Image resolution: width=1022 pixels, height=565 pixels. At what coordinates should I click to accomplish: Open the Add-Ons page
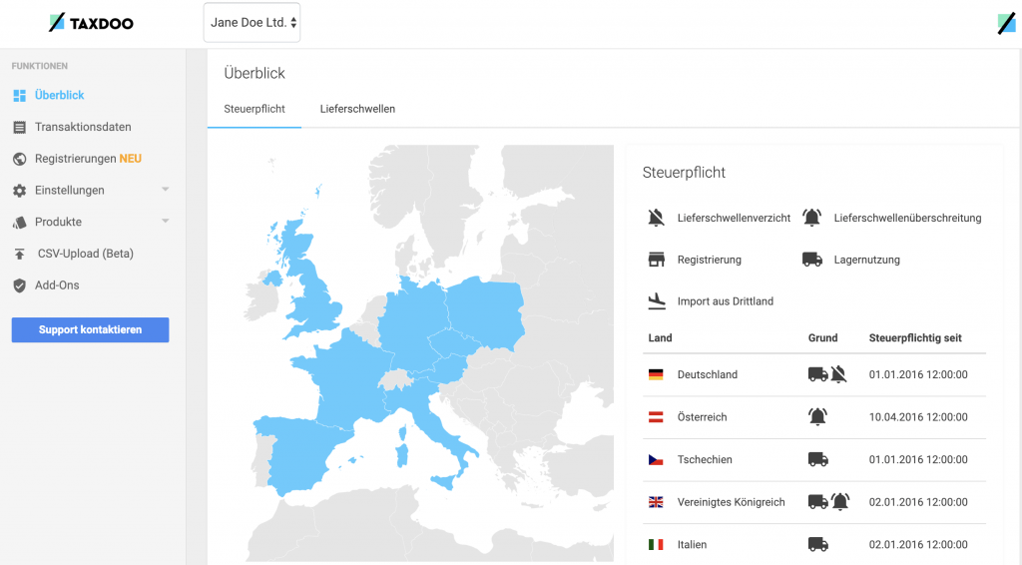click(x=57, y=284)
